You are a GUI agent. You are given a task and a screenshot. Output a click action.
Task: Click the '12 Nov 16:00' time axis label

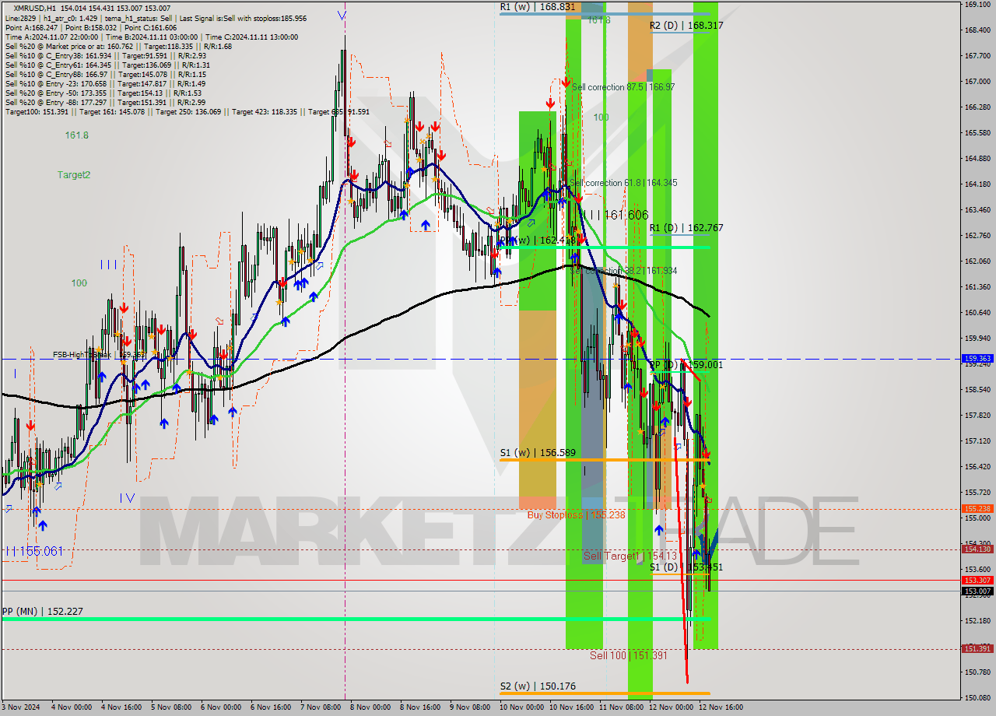click(x=721, y=707)
